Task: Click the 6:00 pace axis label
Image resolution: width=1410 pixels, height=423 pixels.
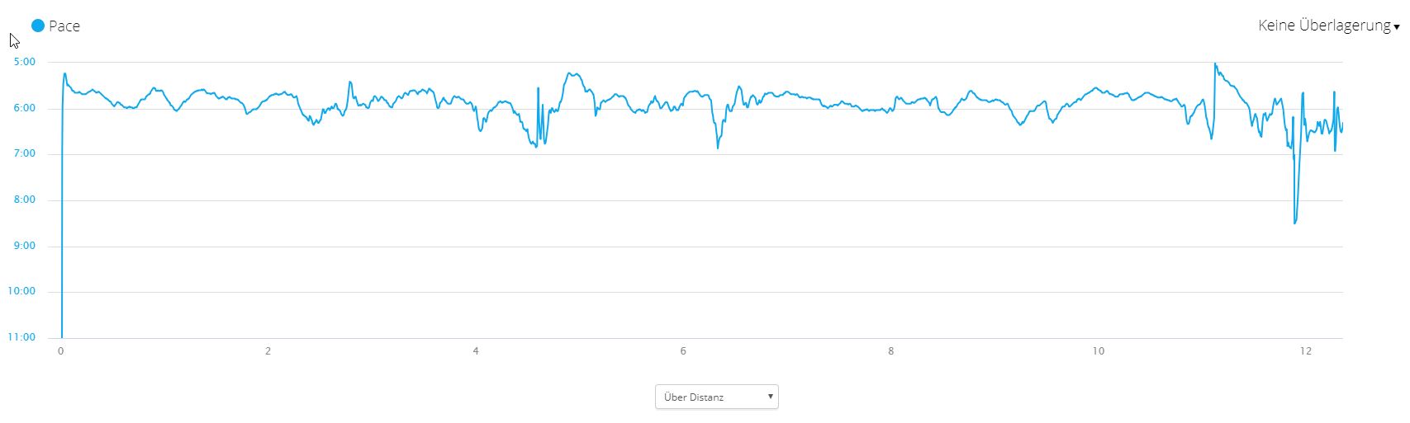Action: (25, 108)
